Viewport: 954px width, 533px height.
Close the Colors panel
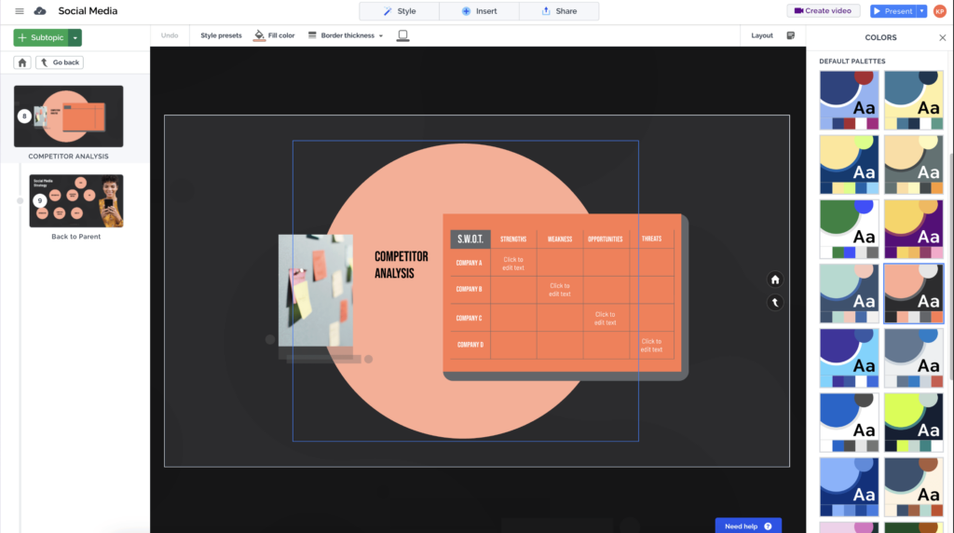coord(943,37)
